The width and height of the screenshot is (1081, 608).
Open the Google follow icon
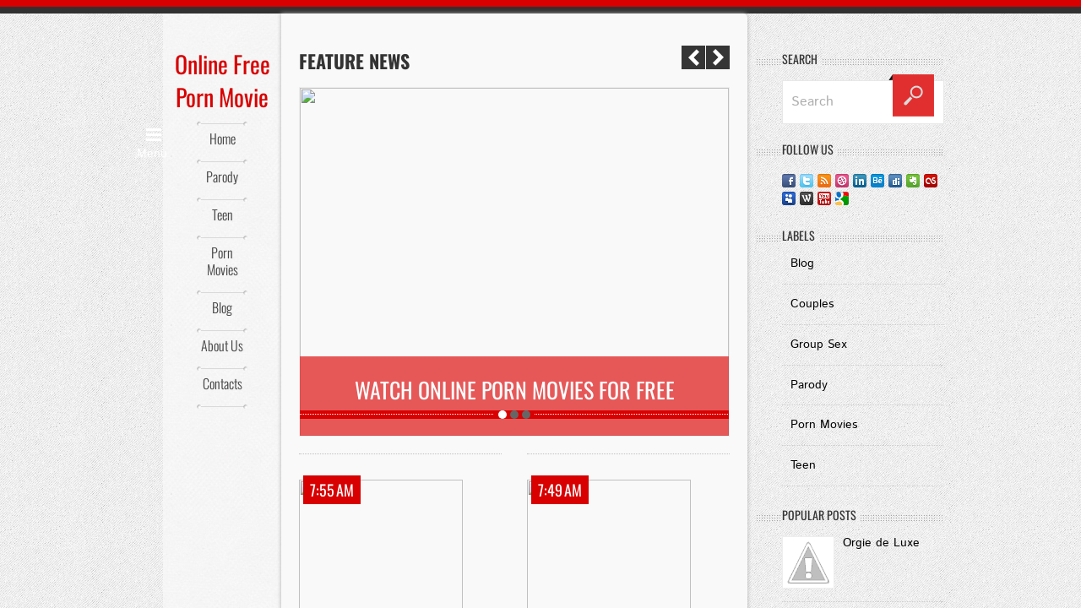click(x=842, y=198)
